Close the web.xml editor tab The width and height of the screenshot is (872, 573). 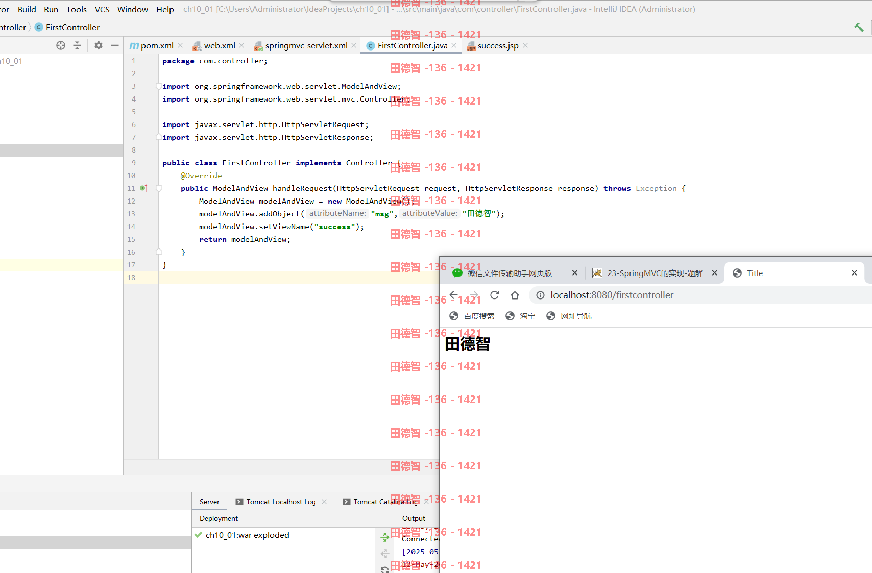pyautogui.click(x=241, y=45)
